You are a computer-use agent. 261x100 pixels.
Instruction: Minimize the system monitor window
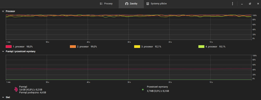click(x=242, y=4)
